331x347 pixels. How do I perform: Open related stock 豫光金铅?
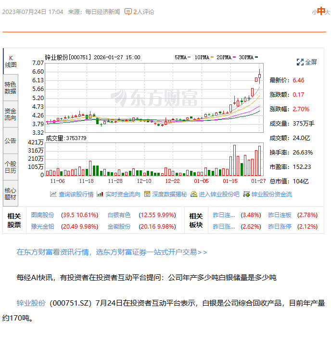pos(42,226)
